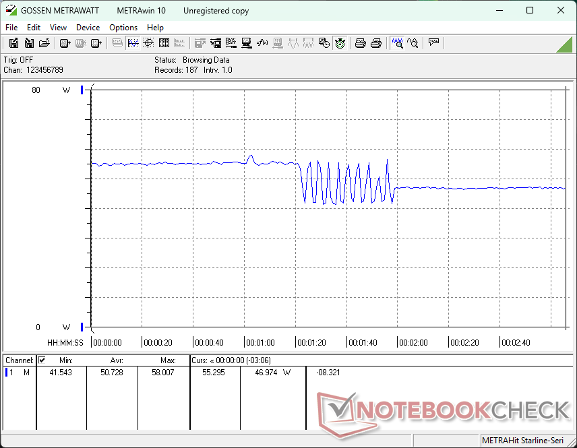Click the cursor value 46.974 W
Viewport: 577px width, 448px height.
click(x=272, y=373)
